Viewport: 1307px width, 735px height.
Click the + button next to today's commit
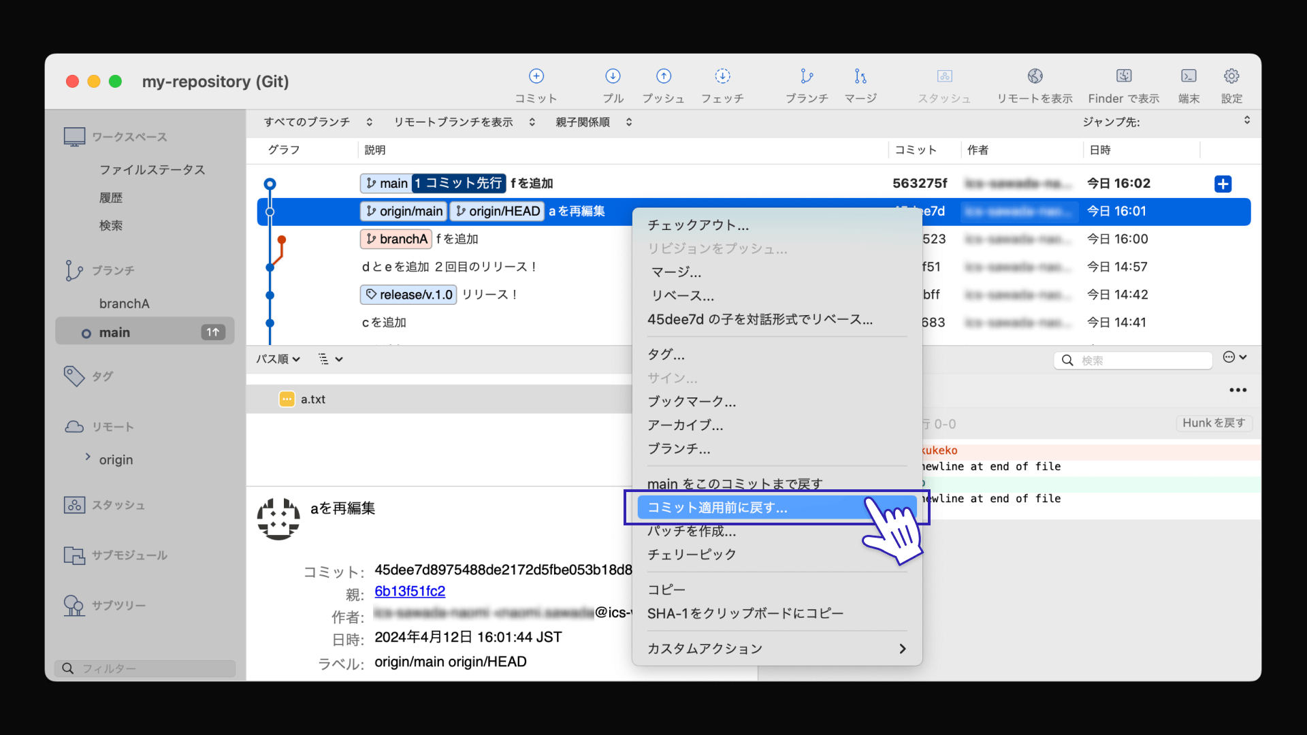point(1223,183)
